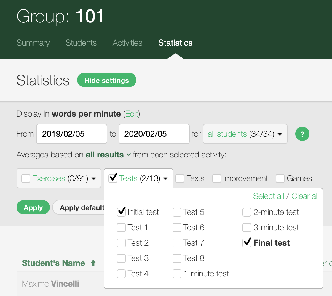332x296 pixels.
Task: Open the green help question mark icon
Action: pos(302,134)
